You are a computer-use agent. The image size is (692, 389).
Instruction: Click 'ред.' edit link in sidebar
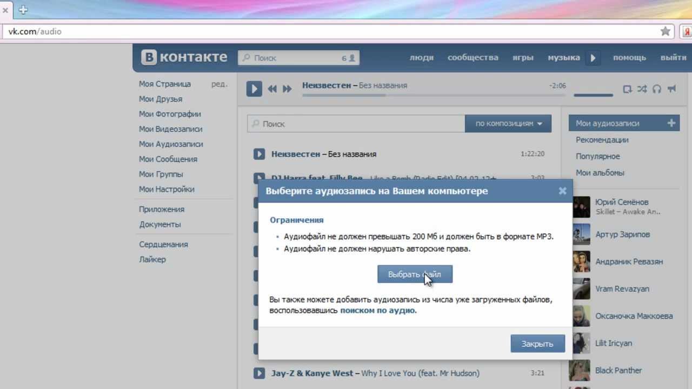(x=219, y=84)
